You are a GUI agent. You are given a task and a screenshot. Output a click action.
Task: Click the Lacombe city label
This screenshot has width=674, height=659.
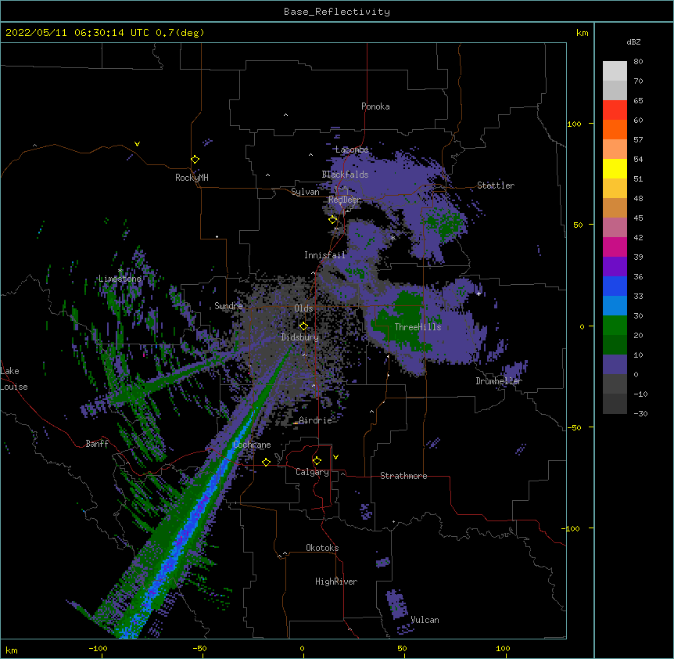(352, 149)
